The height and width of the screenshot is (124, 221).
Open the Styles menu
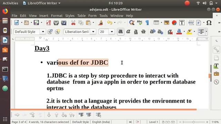[x=70, y=15]
